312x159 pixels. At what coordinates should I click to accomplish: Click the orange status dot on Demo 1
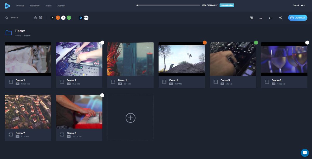205,43
